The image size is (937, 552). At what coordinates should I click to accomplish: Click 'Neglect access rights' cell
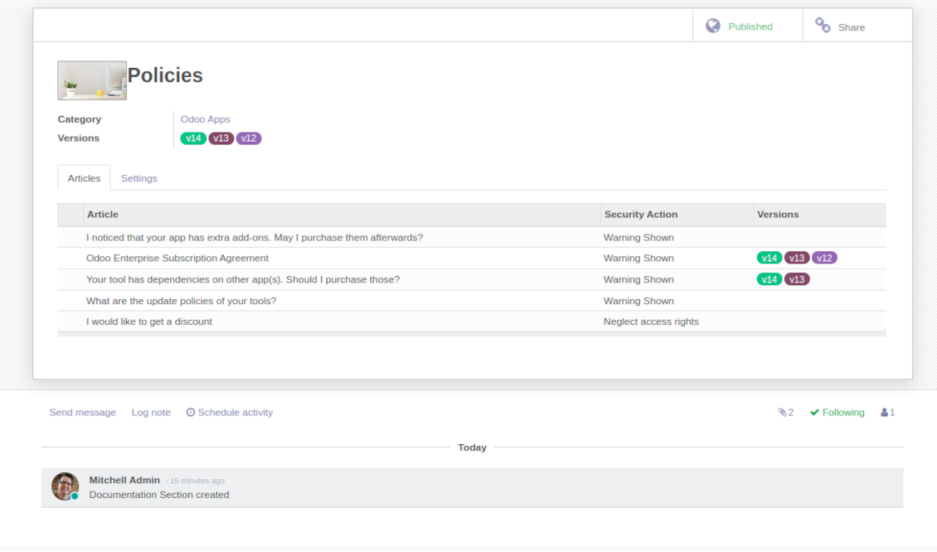(651, 322)
